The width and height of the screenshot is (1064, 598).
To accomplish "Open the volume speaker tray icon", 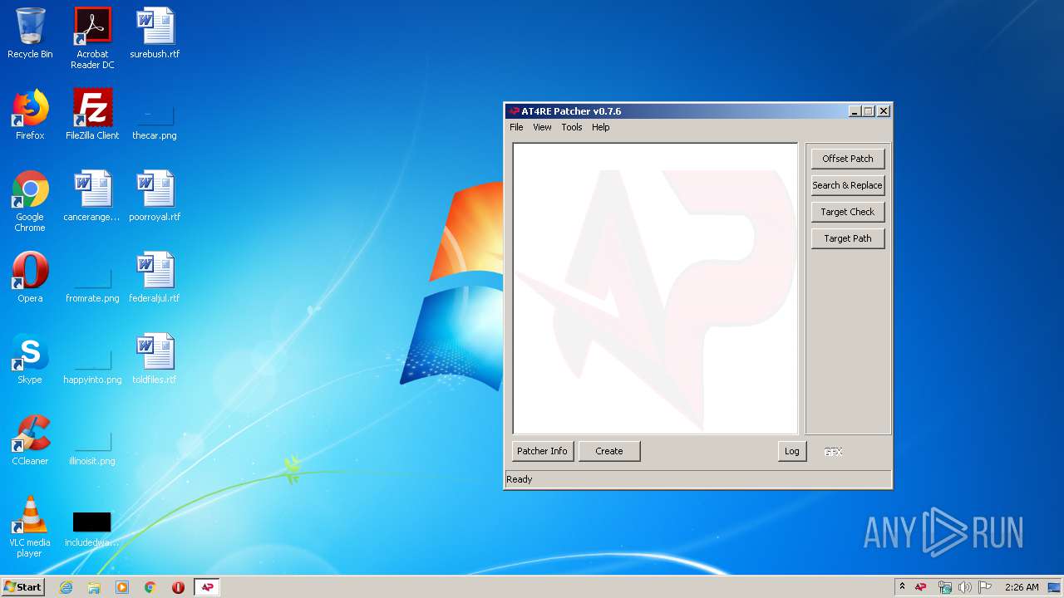I will tap(964, 587).
